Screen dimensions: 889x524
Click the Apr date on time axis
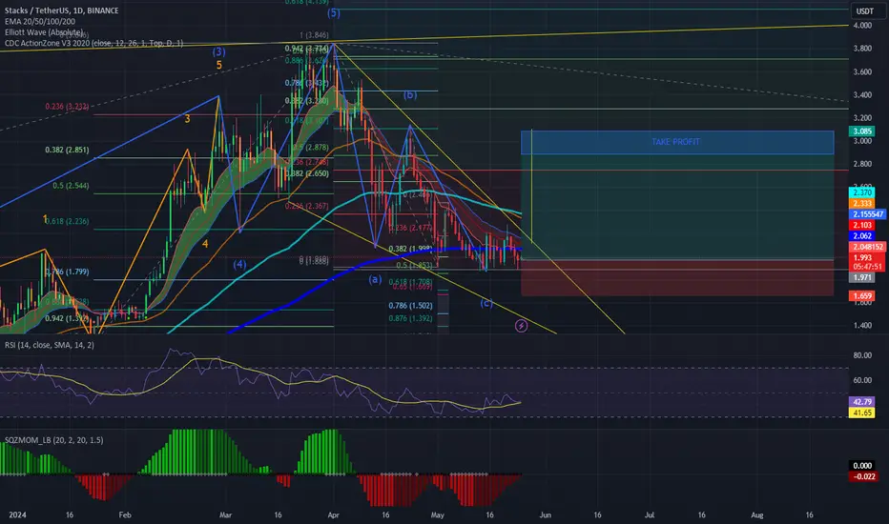[334, 514]
